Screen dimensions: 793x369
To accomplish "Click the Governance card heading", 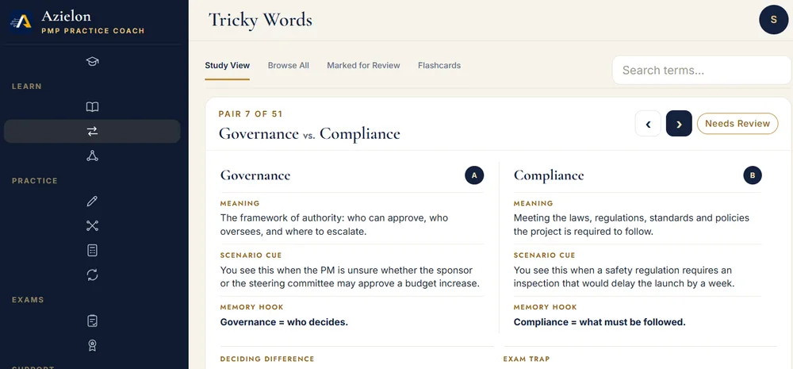I will coord(255,175).
